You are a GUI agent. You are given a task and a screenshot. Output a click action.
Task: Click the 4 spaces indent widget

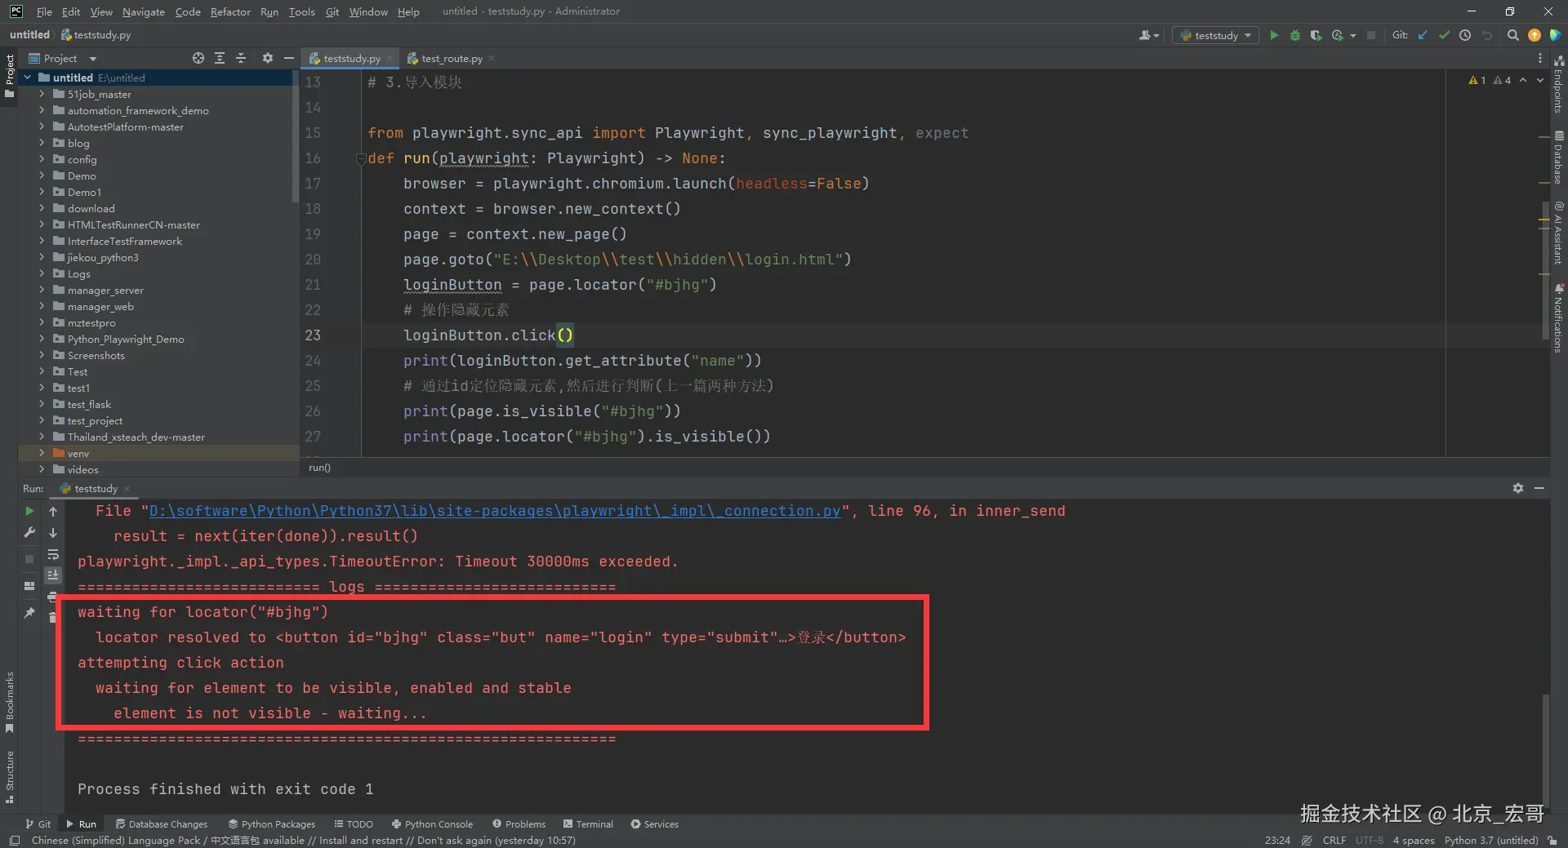(1414, 840)
